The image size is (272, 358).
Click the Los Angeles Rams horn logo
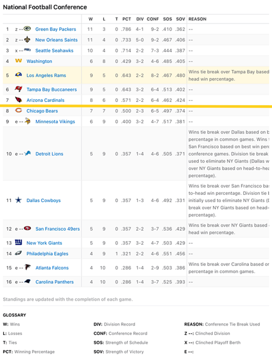[18, 75]
